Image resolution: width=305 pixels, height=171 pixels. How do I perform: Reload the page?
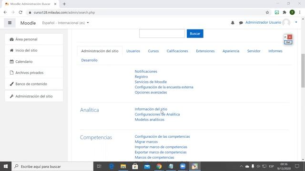point(20,12)
